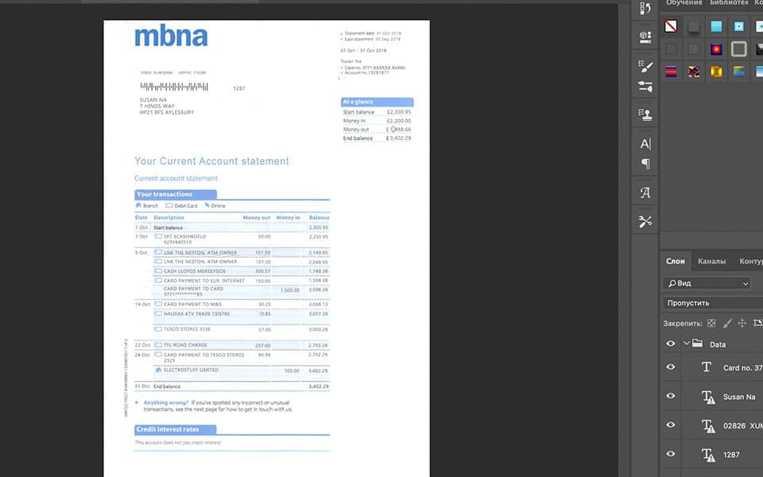Select the rainbow gradient style swatch
The width and height of the screenshot is (763, 477).
point(738,72)
